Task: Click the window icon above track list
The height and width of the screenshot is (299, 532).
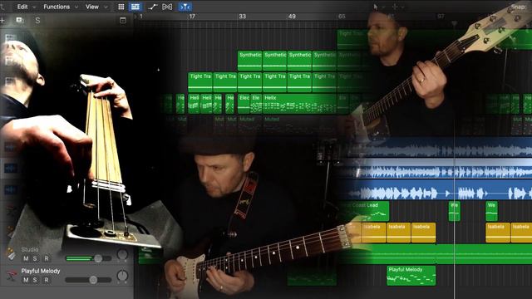Action: (x=123, y=21)
